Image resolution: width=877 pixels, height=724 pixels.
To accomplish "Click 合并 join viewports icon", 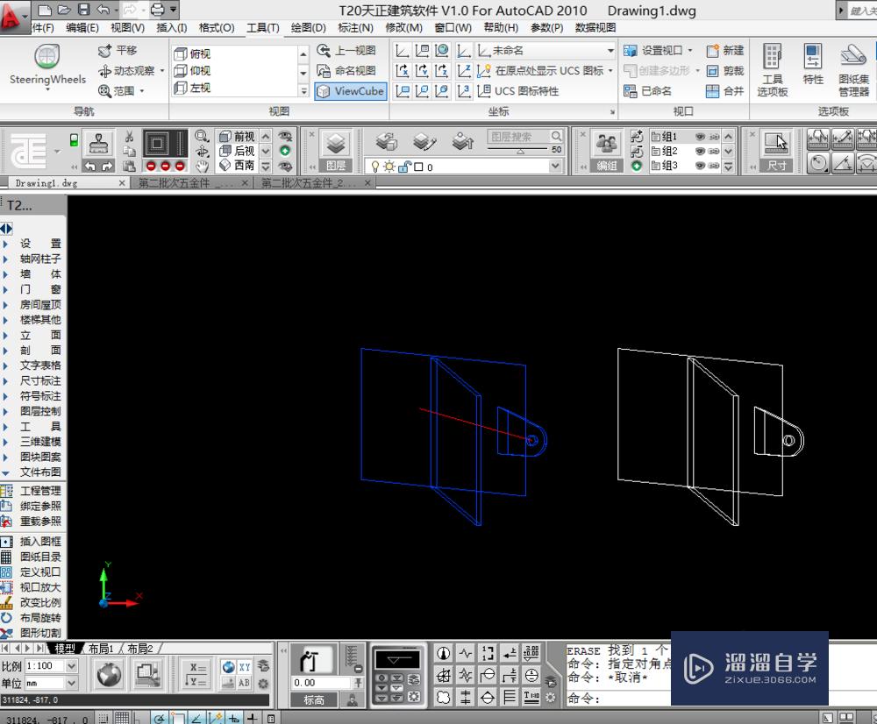I will pos(712,90).
